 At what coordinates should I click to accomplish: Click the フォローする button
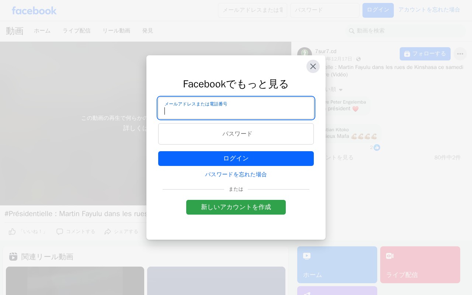coord(425,54)
